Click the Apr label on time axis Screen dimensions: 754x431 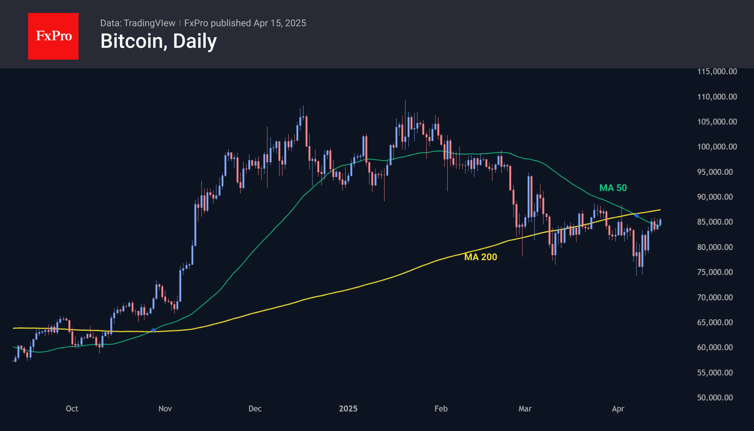point(618,409)
